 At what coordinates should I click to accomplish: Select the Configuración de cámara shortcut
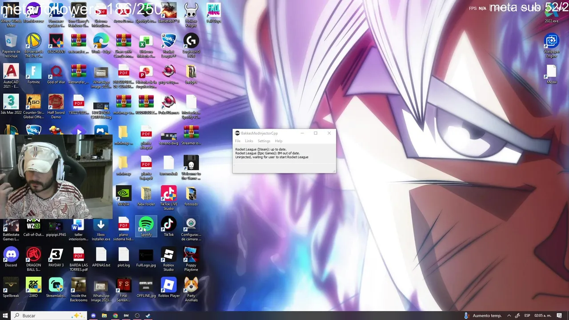pyautogui.click(x=191, y=228)
